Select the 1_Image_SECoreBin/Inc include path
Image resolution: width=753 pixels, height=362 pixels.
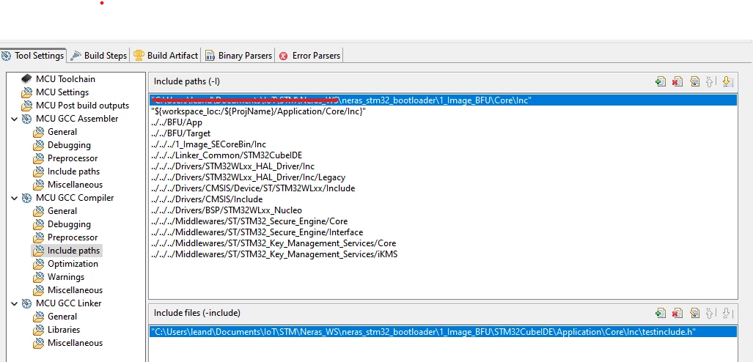tap(443, 144)
